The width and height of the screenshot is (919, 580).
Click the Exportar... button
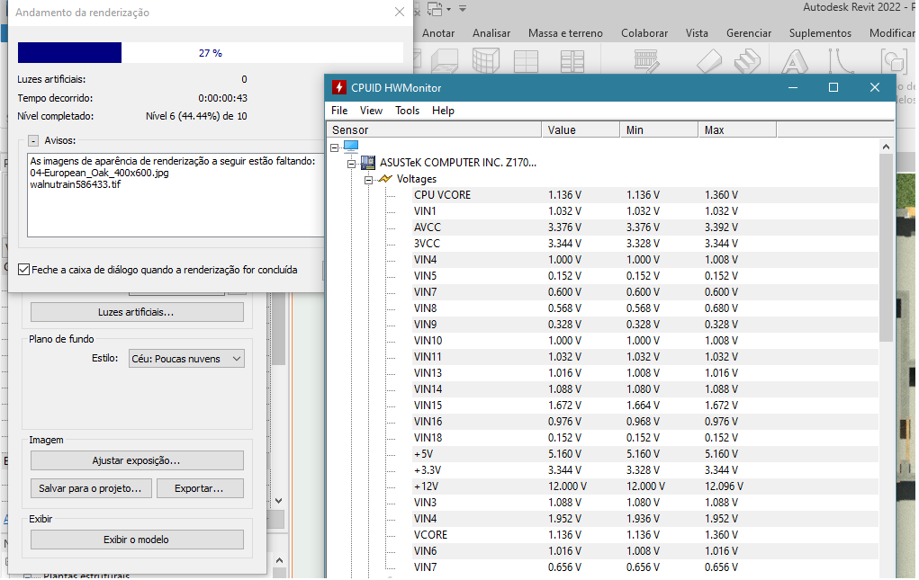(x=199, y=488)
